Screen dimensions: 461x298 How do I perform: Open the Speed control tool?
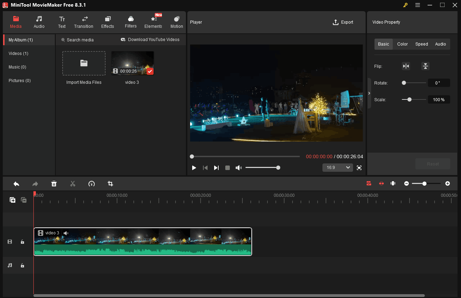(92, 183)
